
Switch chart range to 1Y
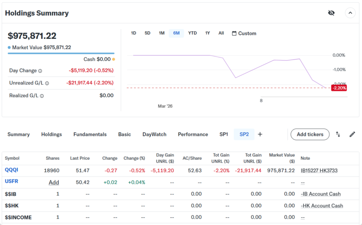[x=207, y=34]
